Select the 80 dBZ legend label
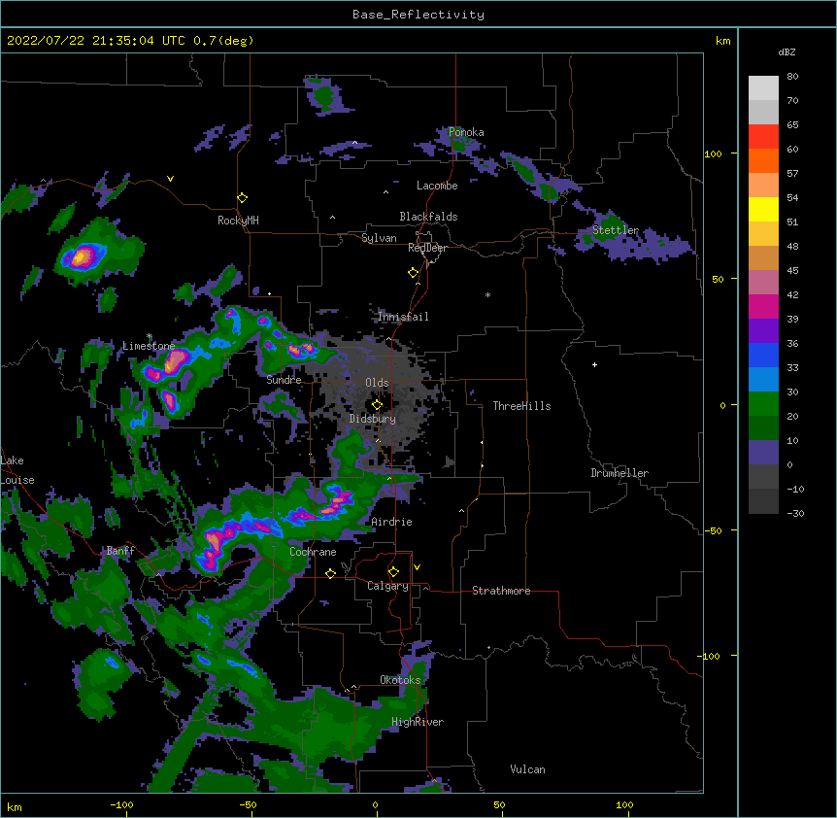This screenshot has height=818, width=837. point(792,77)
